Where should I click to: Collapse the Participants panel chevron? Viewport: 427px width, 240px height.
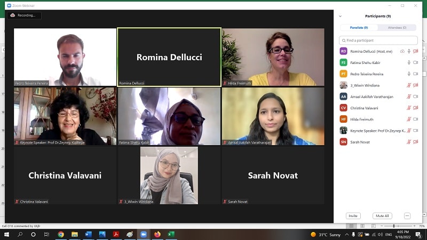[x=340, y=17]
